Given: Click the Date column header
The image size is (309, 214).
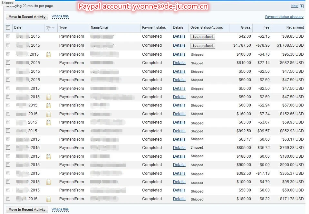Looking at the screenshot, I should (x=17, y=28).
